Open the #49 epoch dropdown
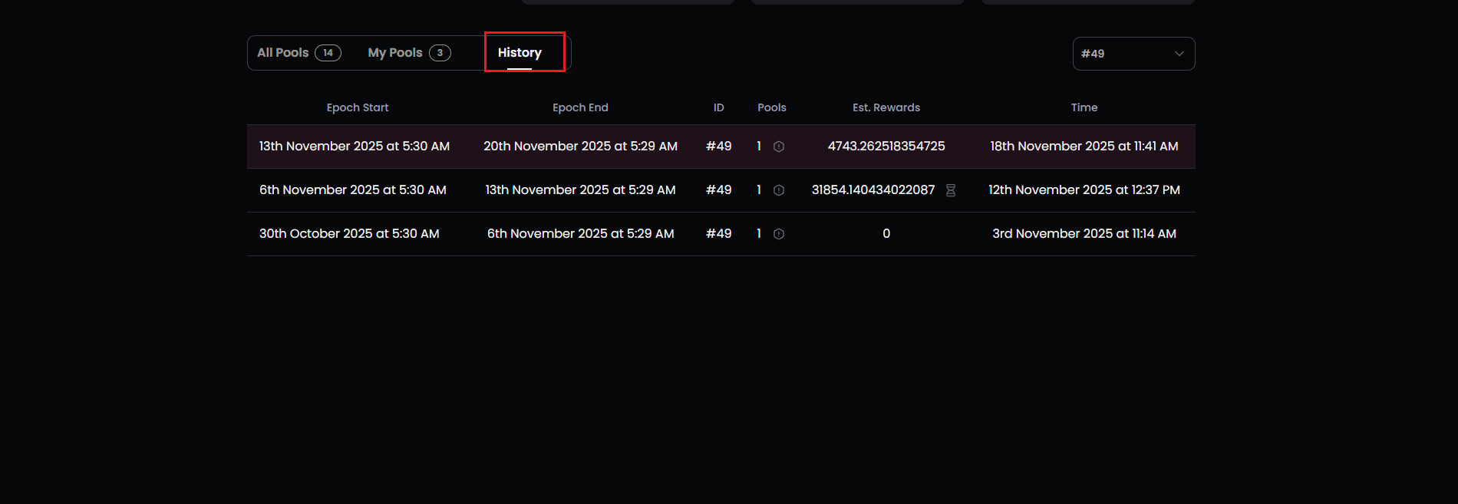Screen dimensions: 1458x504 click(x=1133, y=54)
